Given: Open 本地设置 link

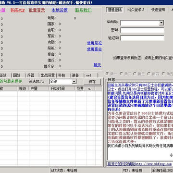Looking at the screenshot, I should [x=60, y=10].
